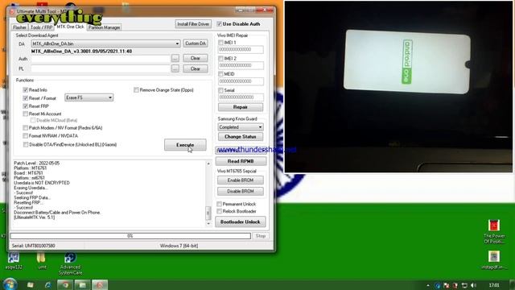The width and height of the screenshot is (515, 290).
Task: Enable the Reset Mi Account checkbox
Action: 25,114
